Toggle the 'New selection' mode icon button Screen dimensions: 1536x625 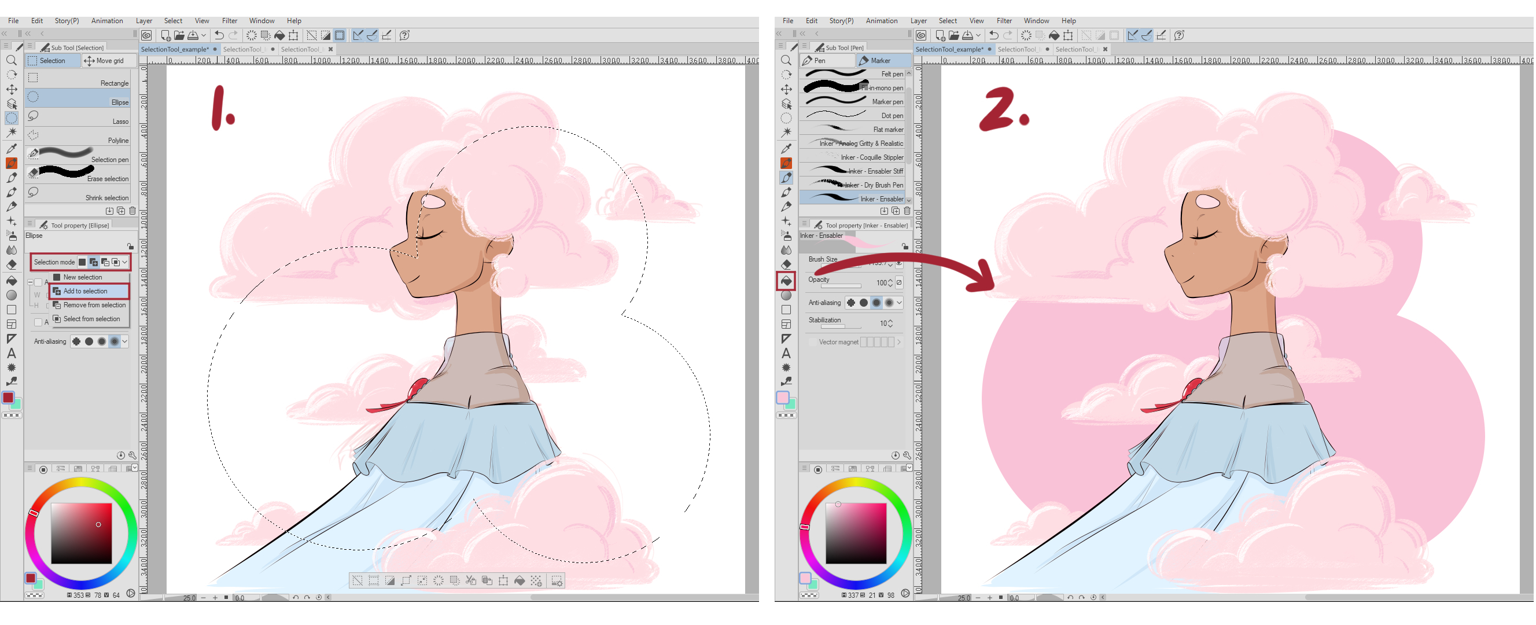point(82,262)
